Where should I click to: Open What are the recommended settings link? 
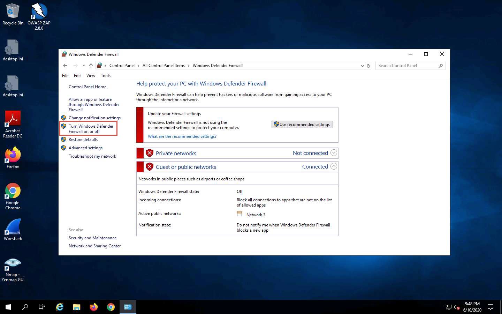(x=182, y=136)
